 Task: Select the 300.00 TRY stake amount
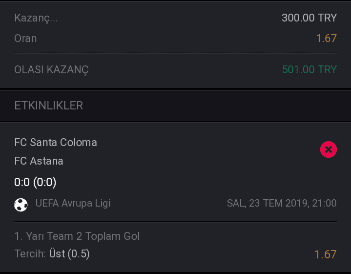click(x=309, y=18)
